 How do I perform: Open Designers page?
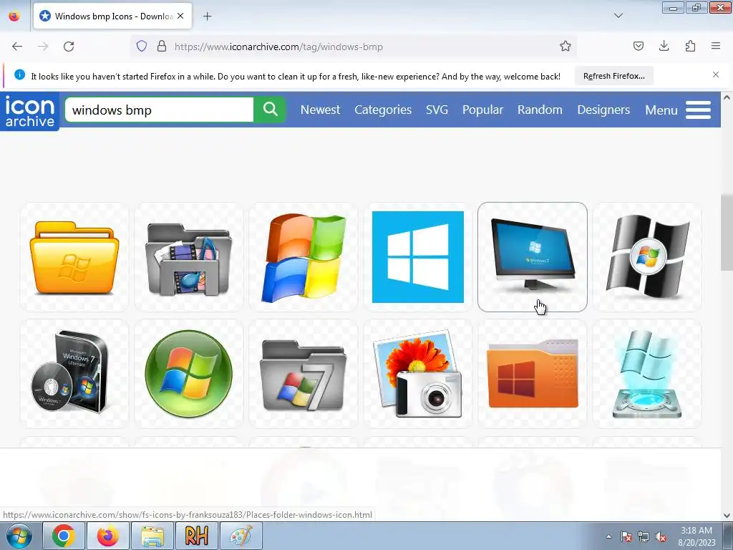603,110
